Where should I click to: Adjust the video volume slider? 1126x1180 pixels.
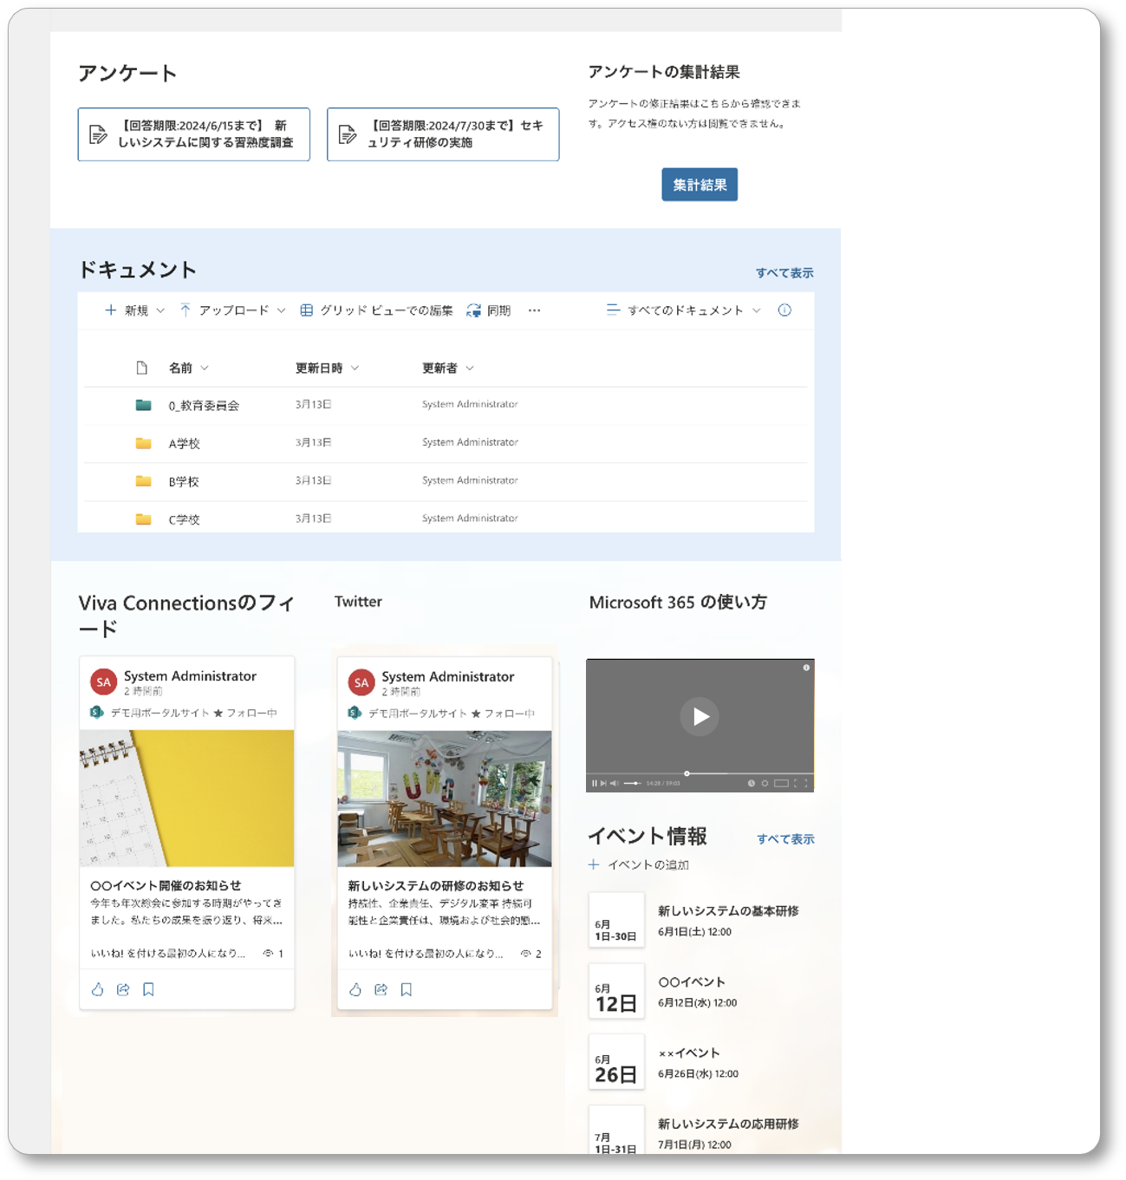coord(633,784)
